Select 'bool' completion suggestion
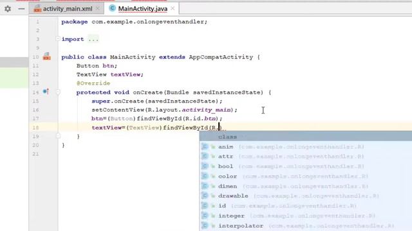412x231 pixels. point(306,166)
